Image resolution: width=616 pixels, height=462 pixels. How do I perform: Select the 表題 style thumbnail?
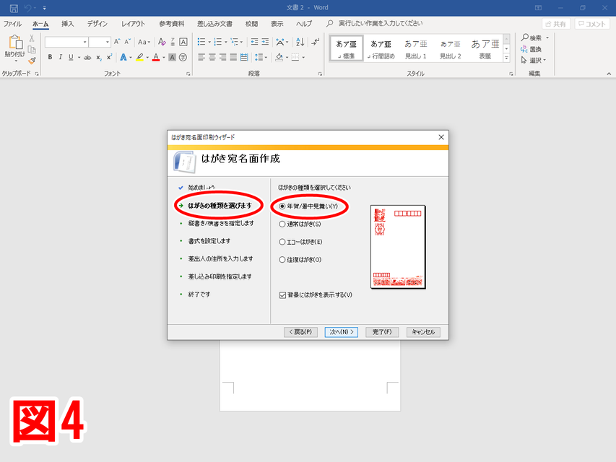click(x=485, y=48)
